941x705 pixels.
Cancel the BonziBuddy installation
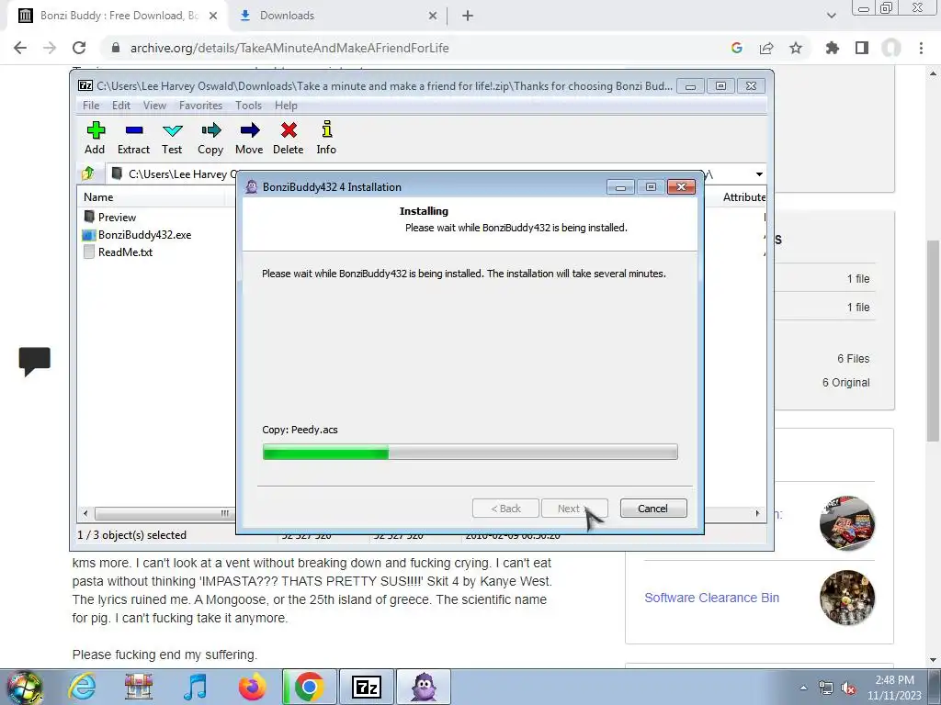[x=653, y=509]
